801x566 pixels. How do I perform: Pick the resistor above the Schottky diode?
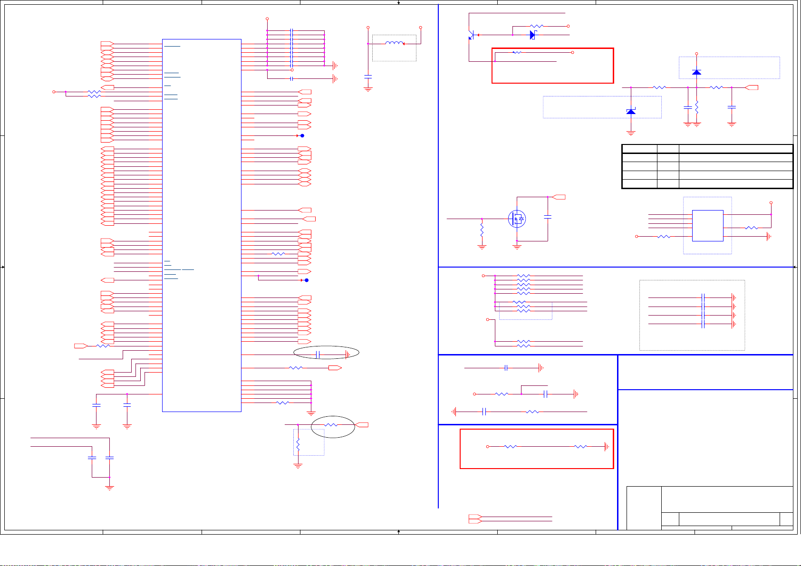[x=536, y=26]
